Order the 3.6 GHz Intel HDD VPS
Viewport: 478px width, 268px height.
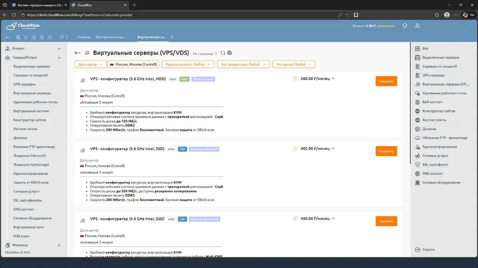[386, 81]
